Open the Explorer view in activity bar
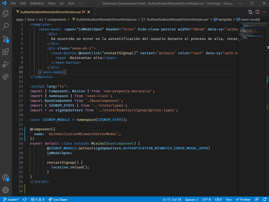 6,13
